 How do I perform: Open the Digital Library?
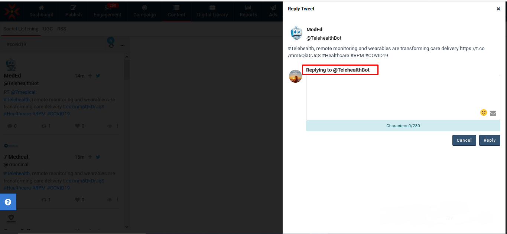pos(212,11)
